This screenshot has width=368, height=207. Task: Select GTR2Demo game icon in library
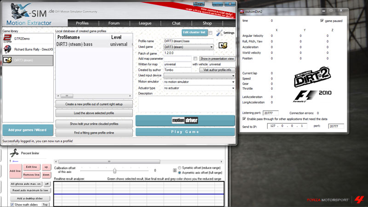[7, 38]
